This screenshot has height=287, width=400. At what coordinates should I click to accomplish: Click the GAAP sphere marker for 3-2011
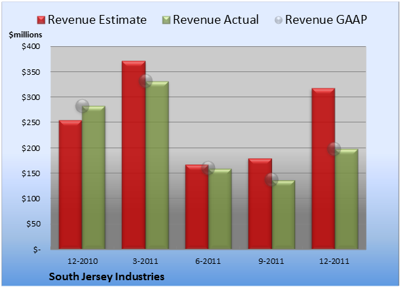click(x=146, y=81)
